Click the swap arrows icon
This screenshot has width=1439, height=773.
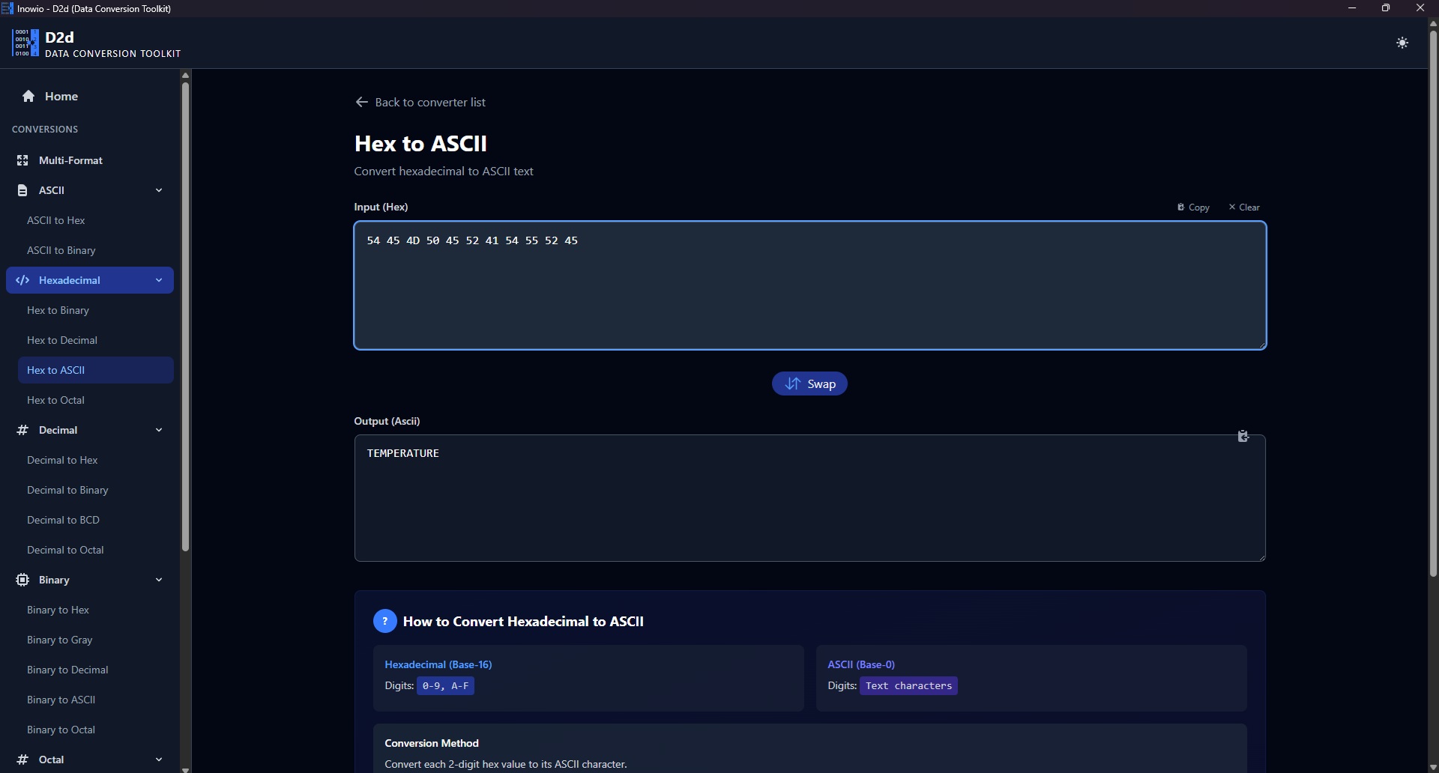pos(792,384)
